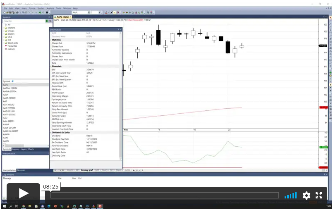Click the green refresh icon in toolbar

(40, 12)
